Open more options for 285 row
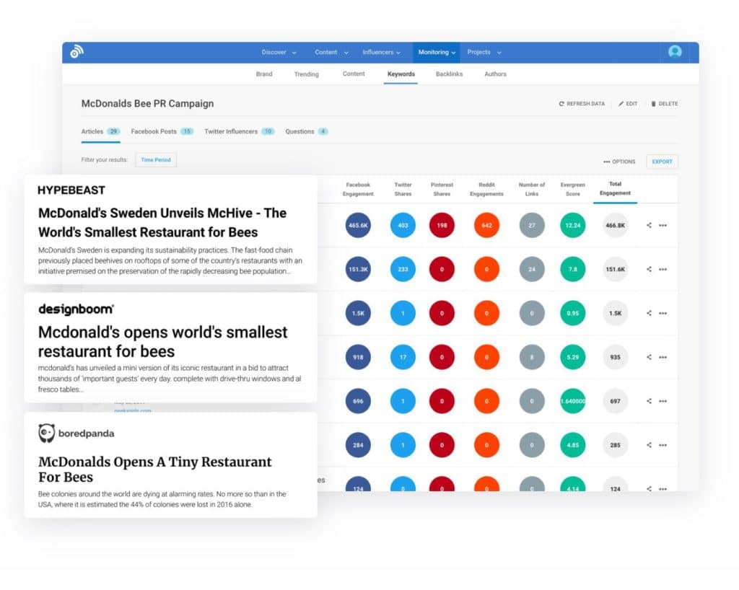Image resolution: width=739 pixels, height=590 pixels. 663,445
